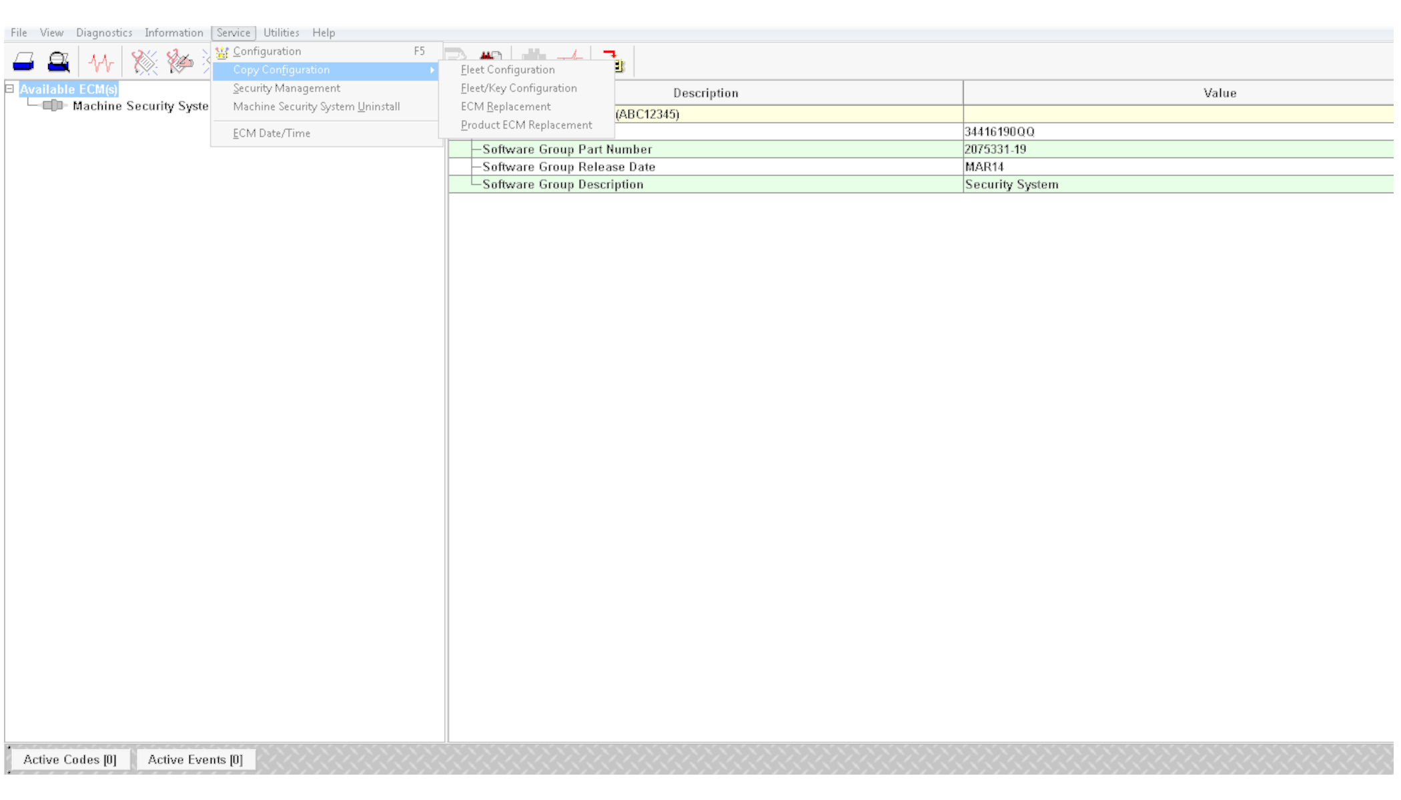1401x800 pixels.
Task: Open the Information menu
Action: (x=174, y=33)
